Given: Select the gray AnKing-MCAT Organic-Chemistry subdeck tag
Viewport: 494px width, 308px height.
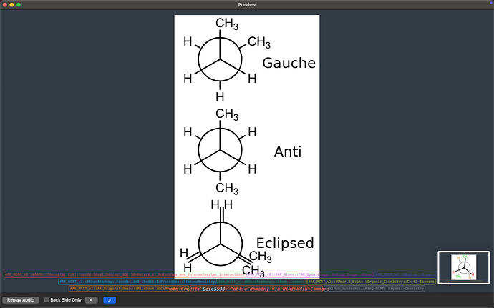Looking at the screenshot, I should (x=375, y=289).
